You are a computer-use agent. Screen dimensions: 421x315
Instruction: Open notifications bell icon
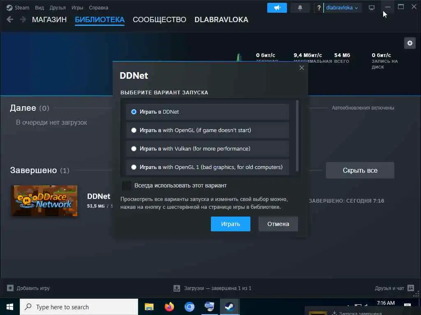(300, 7)
